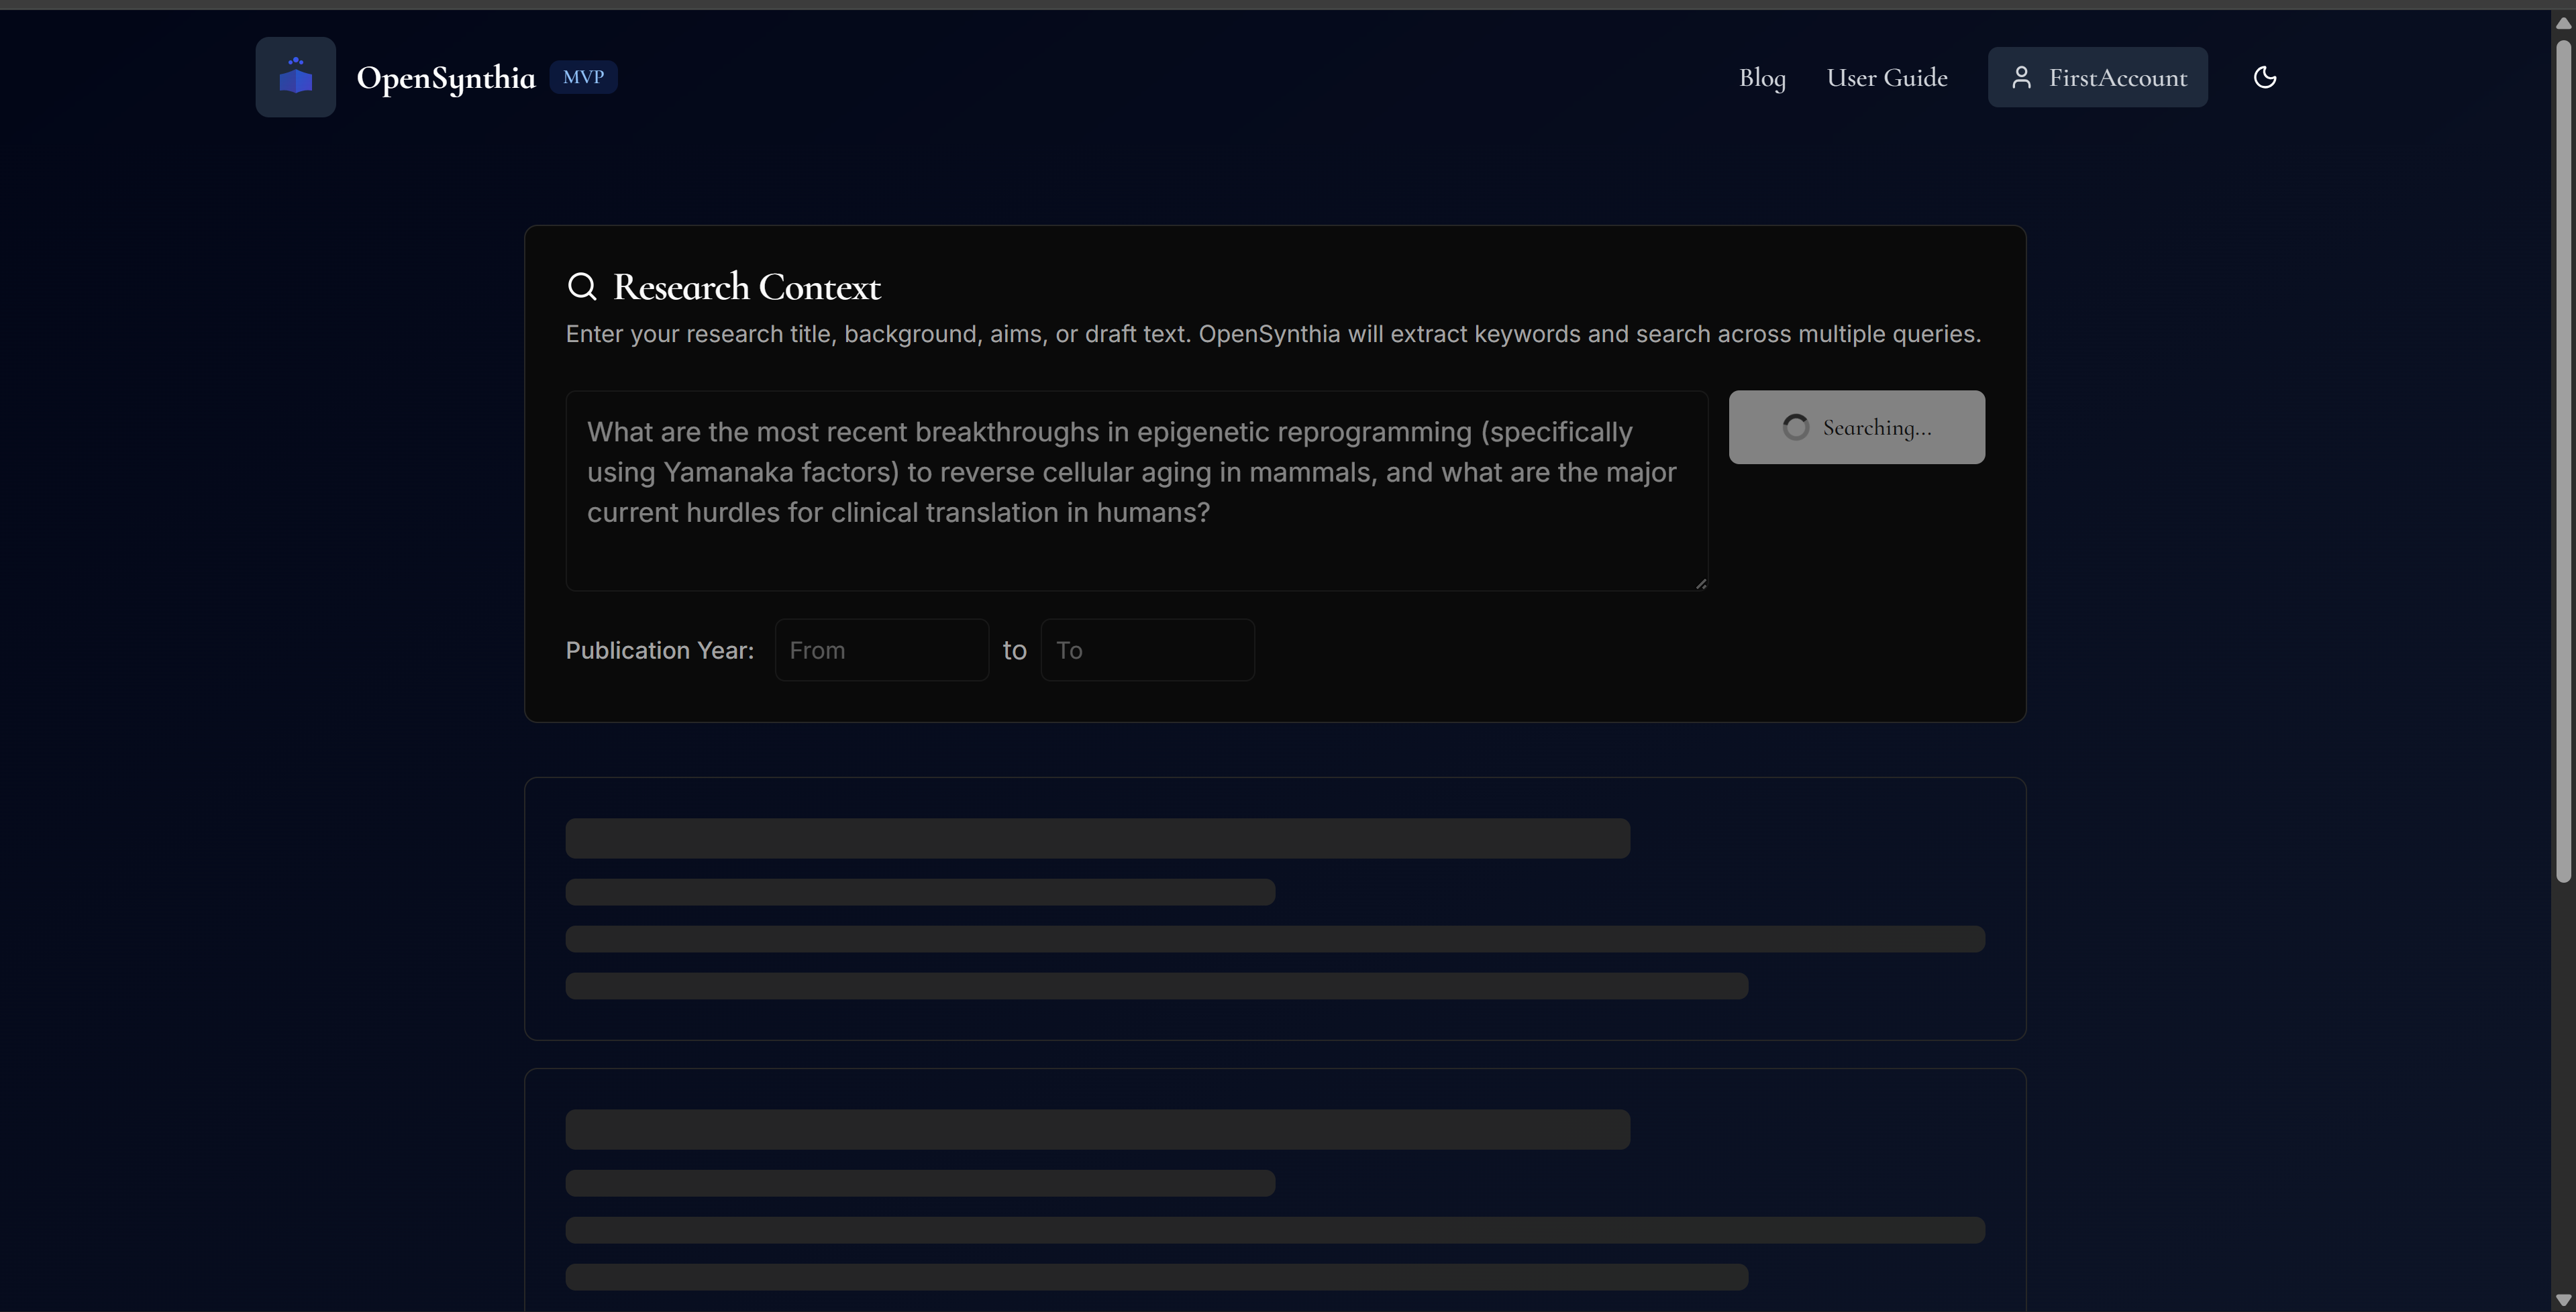Activate the Searching state indicator
The image size is (2576, 1312).
(1856, 427)
